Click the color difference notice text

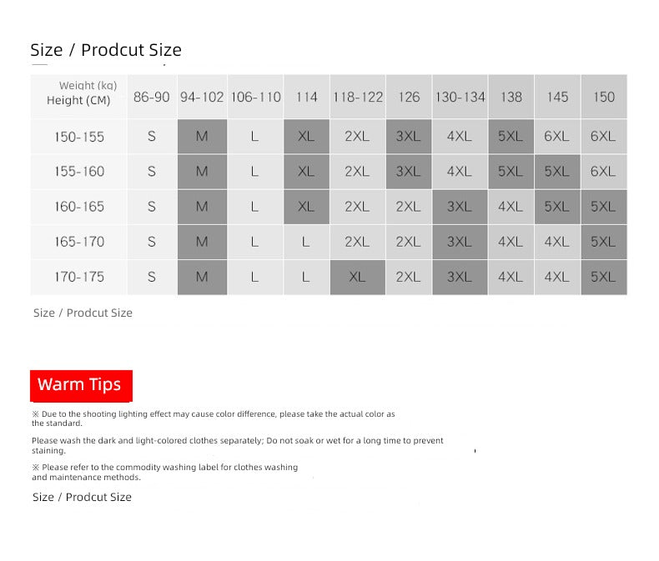[213, 418]
